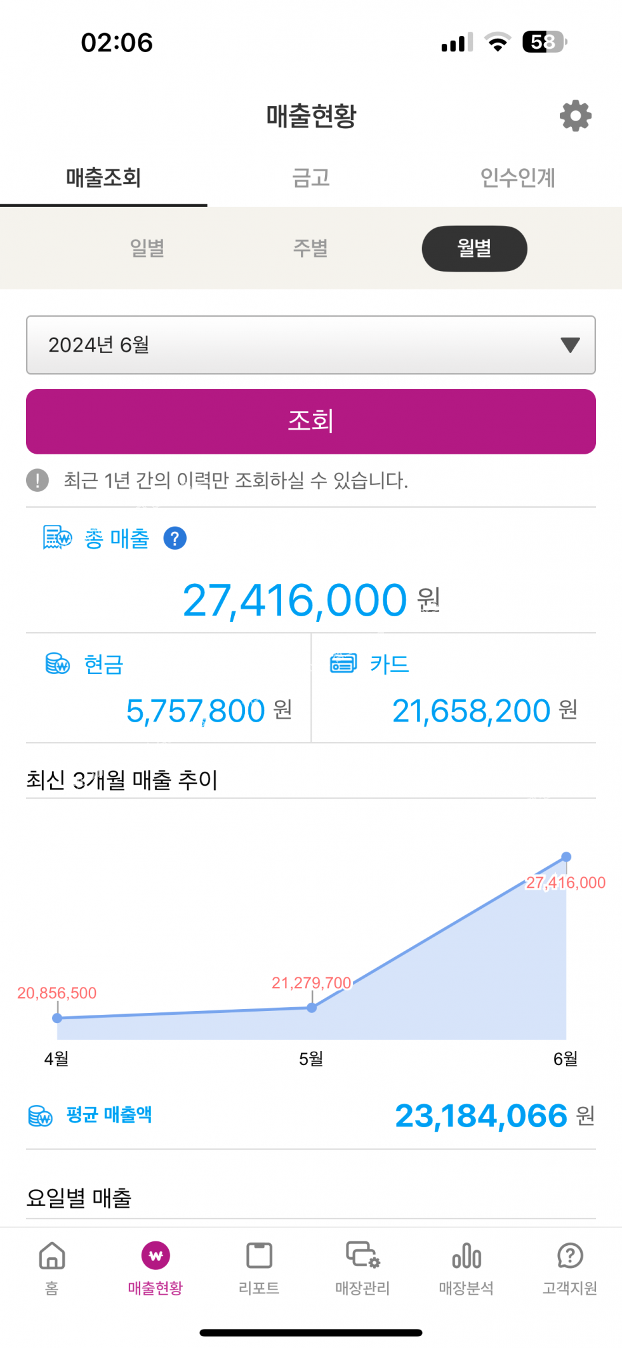Go to 홈 home icon
622x1348 pixels.
click(x=52, y=1256)
